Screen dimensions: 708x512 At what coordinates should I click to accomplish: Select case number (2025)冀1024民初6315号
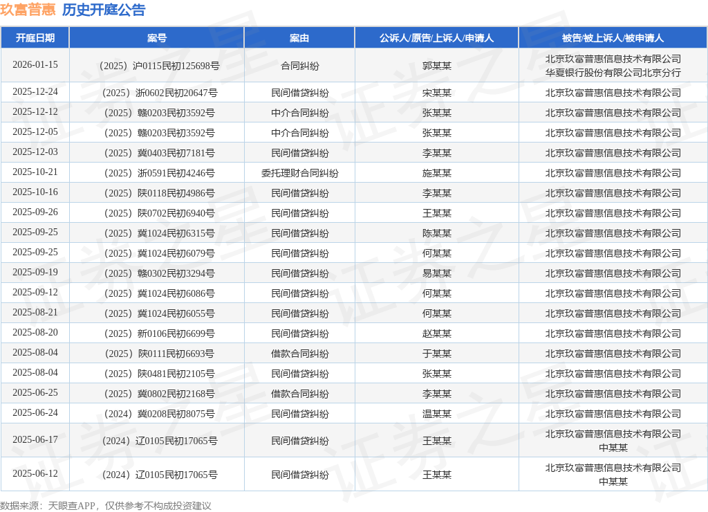(160, 233)
